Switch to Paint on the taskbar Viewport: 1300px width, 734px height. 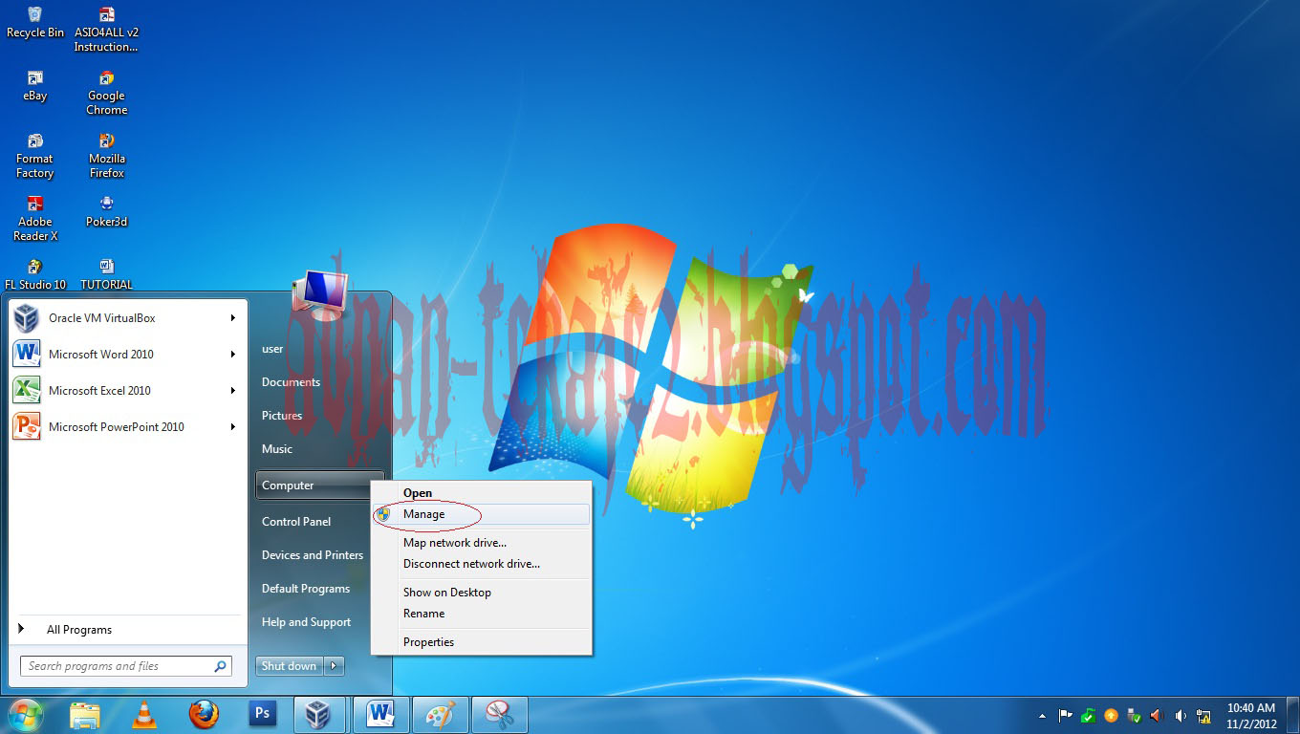point(441,715)
